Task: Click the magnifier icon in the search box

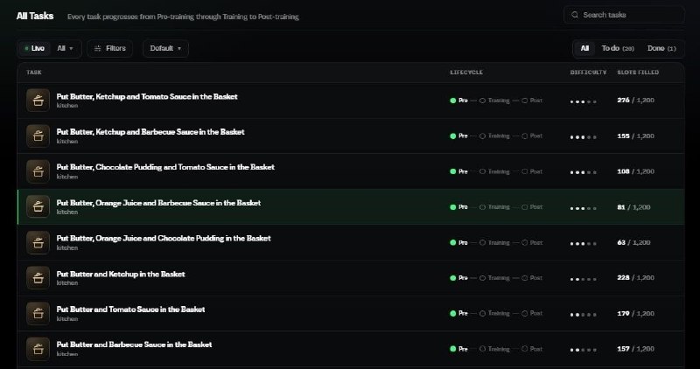Action: (x=575, y=15)
